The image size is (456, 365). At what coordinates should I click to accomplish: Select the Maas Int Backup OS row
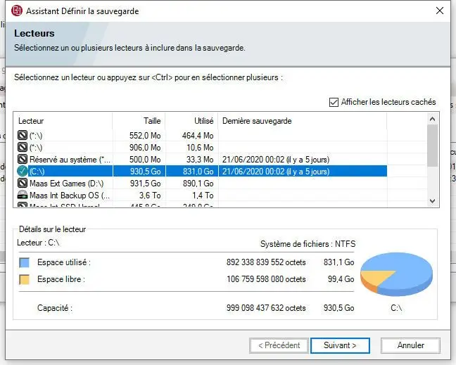click(202, 196)
